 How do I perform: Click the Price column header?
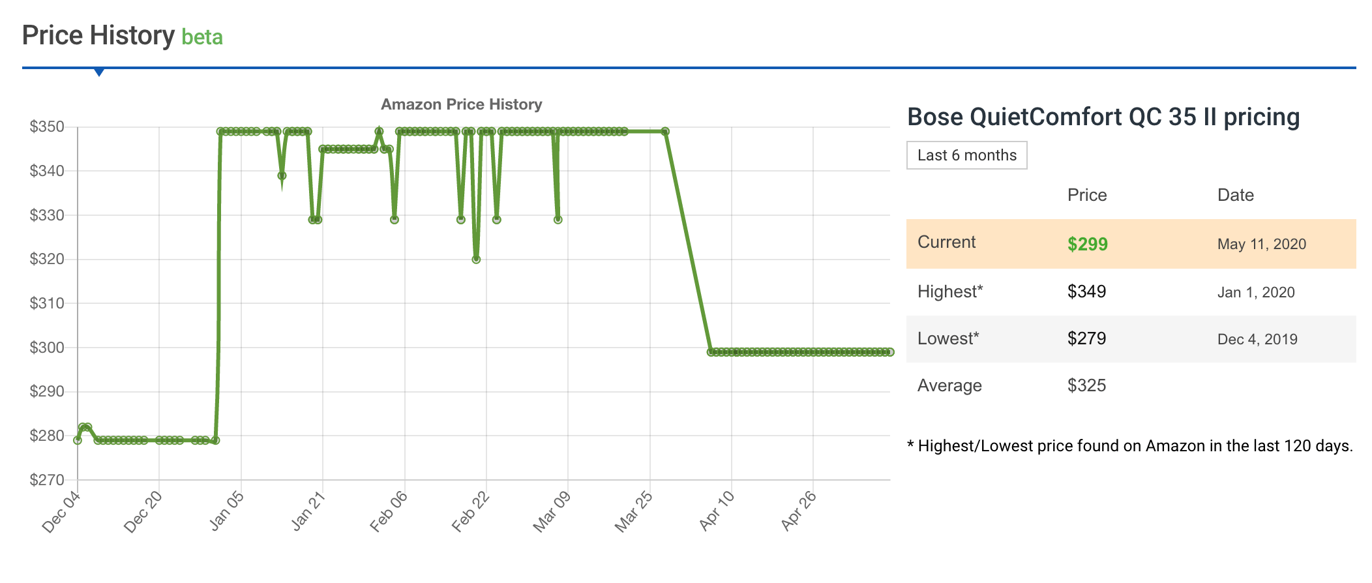click(x=1086, y=195)
